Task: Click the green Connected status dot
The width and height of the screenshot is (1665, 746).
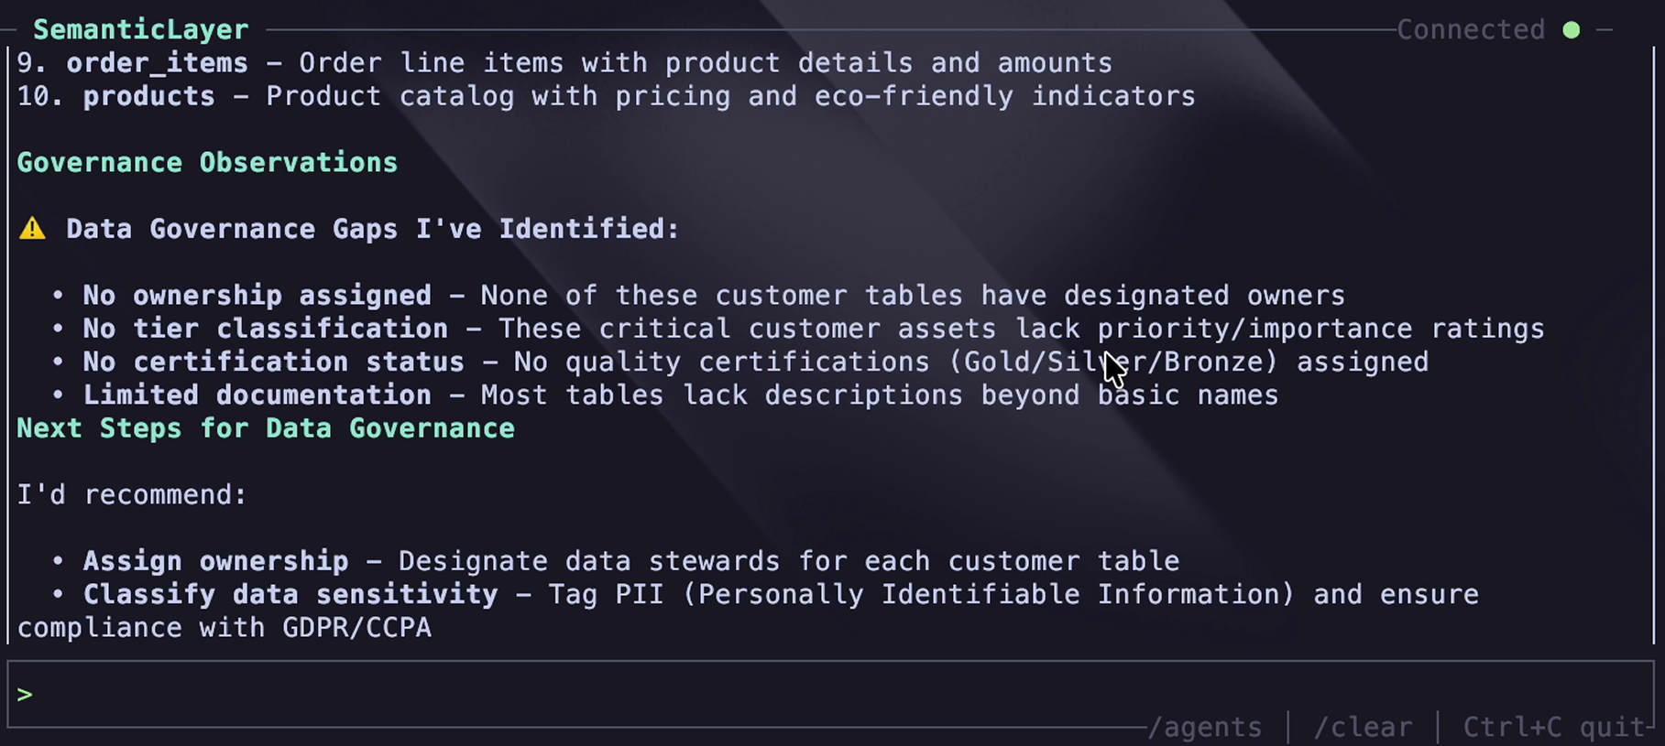Action: pos(1571,30)
